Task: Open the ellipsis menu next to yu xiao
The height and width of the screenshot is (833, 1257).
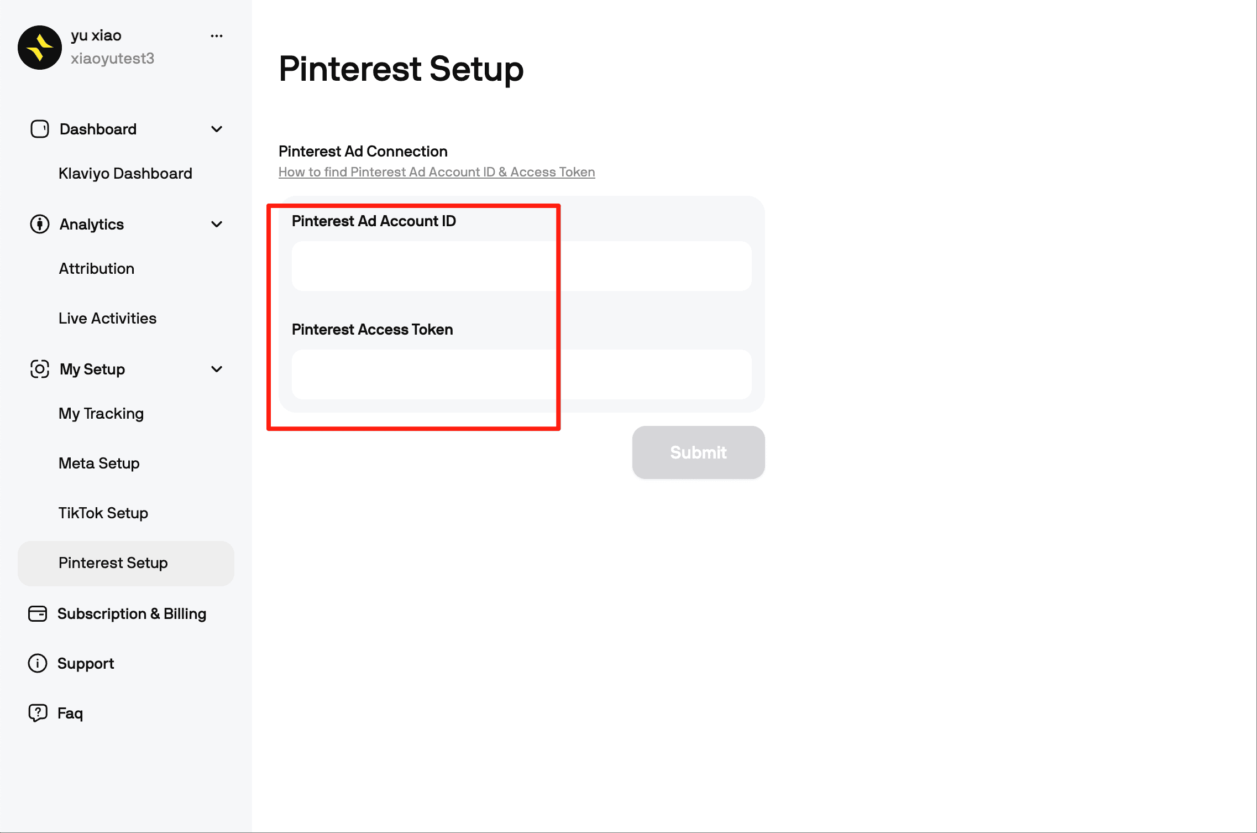Action: pos(217,35)
